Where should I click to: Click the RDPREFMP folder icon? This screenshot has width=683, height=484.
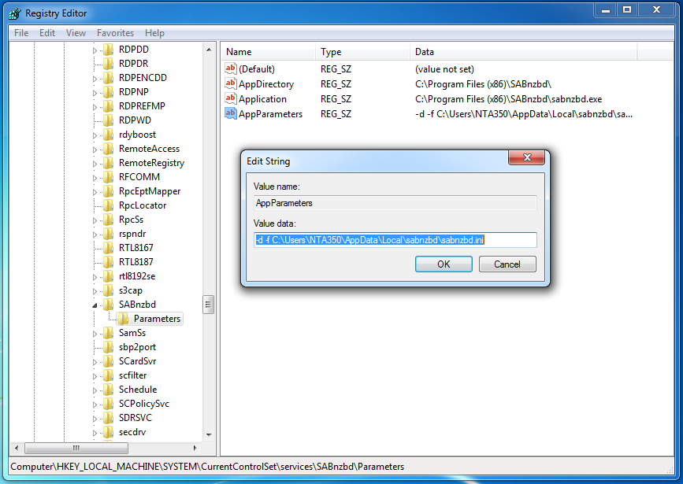109,106
